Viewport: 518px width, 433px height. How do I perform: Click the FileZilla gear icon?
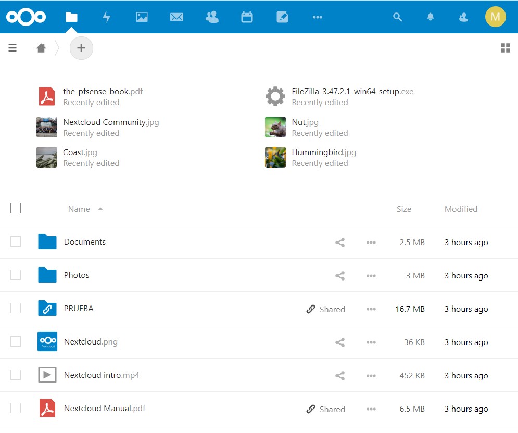(275, 96)
